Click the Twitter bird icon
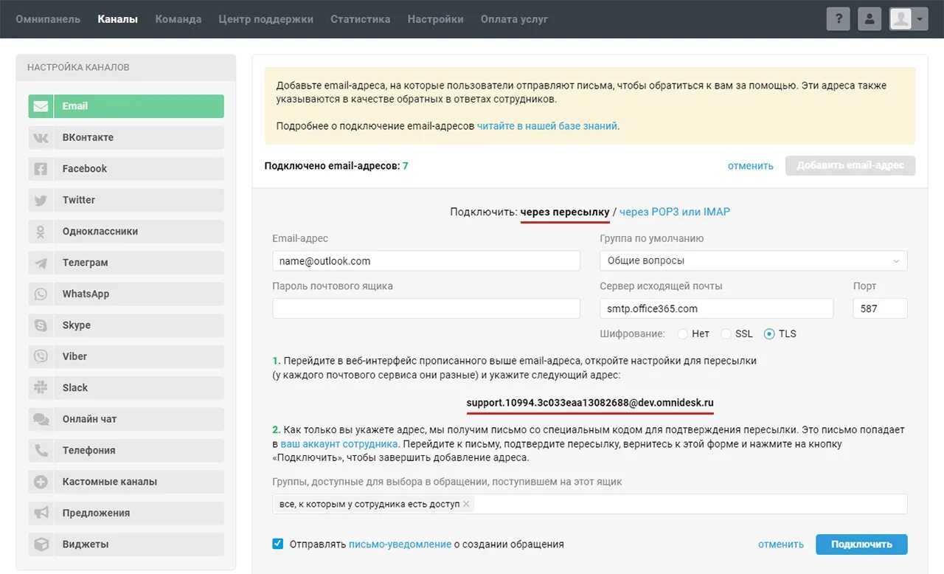Viewport: 944px width, 574px height. coord(41,200)
